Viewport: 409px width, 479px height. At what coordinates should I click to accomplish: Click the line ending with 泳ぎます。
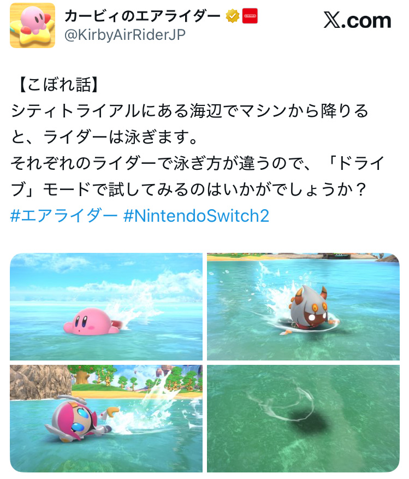point(104,137)
